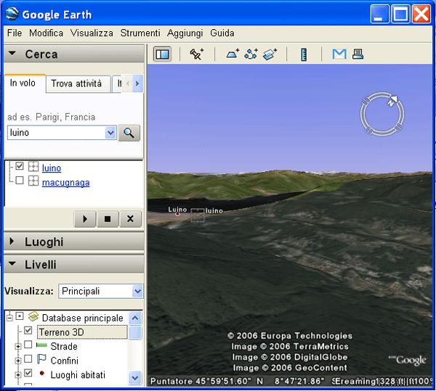This screenshot has height=391, width=436.
Task: Uncheck the Luoghi abitati checkbox
Action: 28,373
